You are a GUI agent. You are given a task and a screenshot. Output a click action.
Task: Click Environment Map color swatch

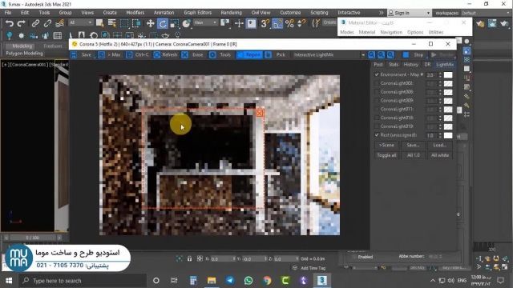click(x=448, y=74)
